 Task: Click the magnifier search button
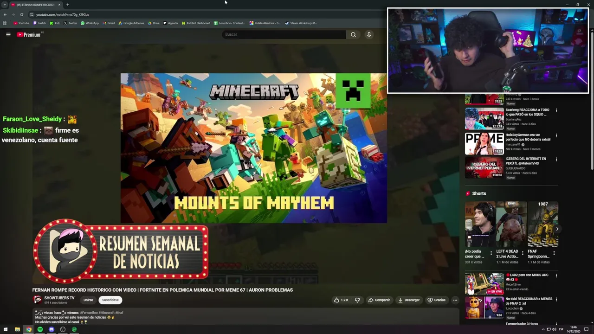(x=353, y=34)
